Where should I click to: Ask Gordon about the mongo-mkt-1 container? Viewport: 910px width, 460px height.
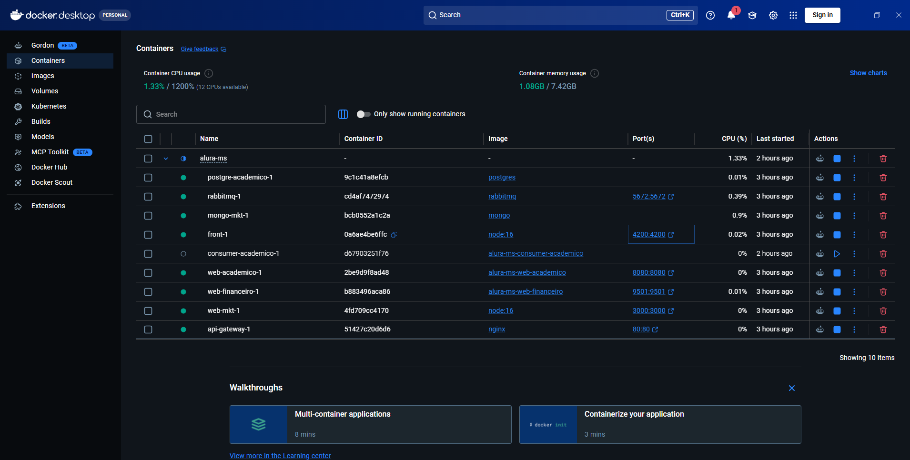(x=820, y=216)
